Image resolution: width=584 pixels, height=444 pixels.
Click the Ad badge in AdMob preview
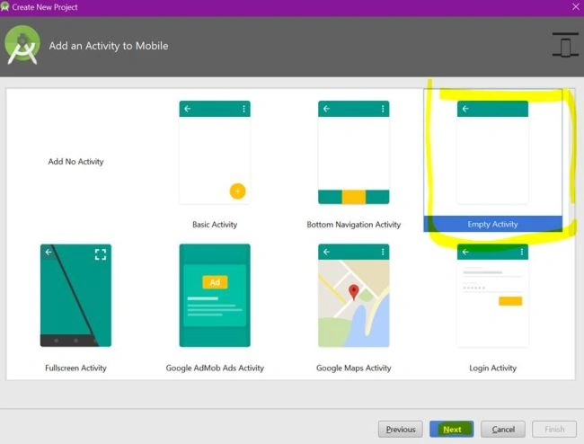tap(215, 282)
